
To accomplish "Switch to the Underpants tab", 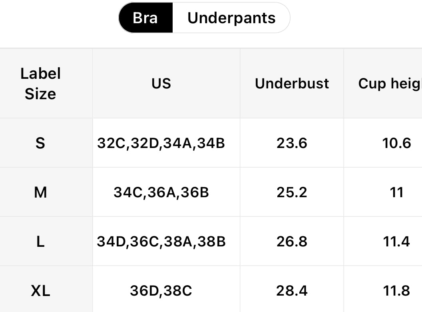I will click(231, 18).
